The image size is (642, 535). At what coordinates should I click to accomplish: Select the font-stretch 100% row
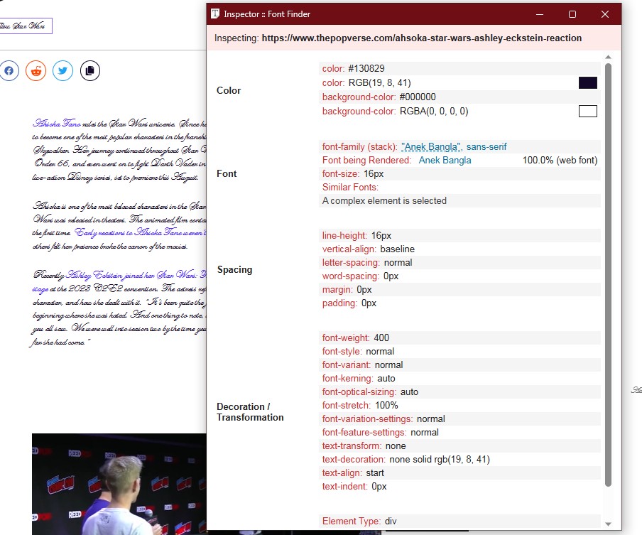coord(459,406)
